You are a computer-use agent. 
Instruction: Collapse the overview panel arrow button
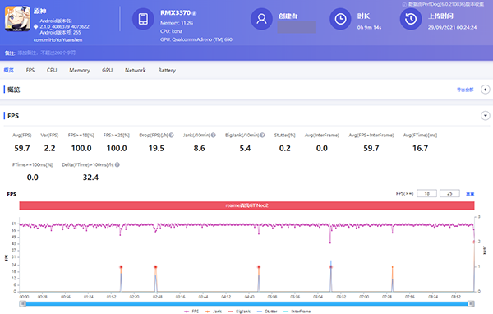pyautogui.click(x=485, y=90)
